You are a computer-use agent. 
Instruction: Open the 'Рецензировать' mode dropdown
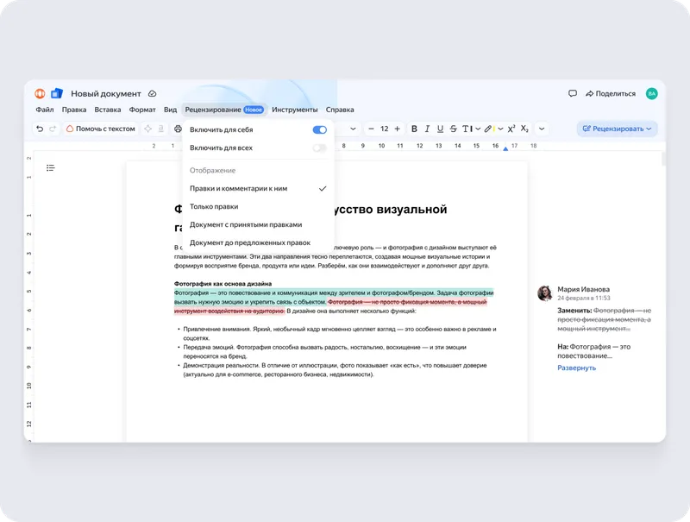point(617,129)
